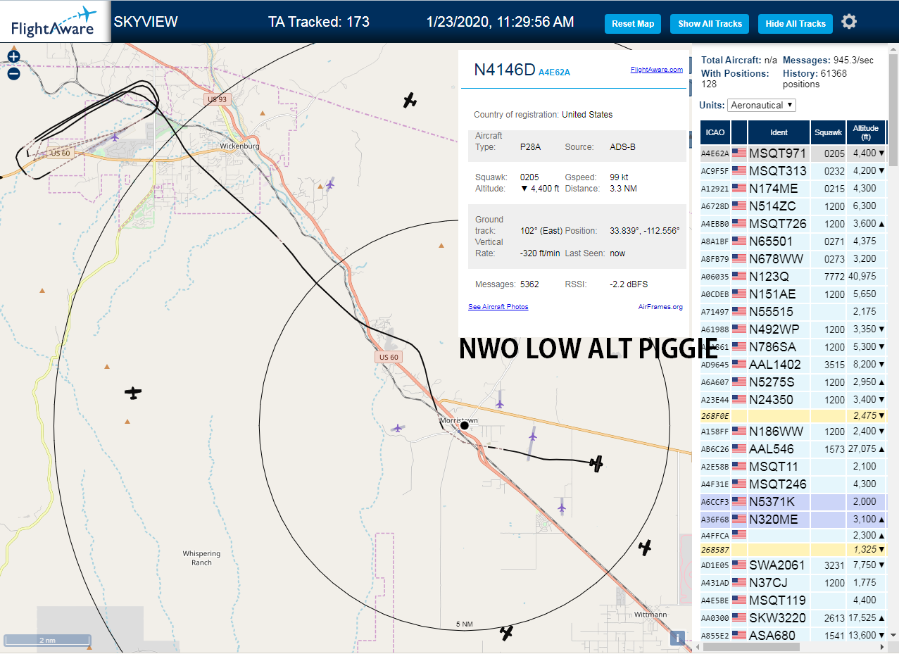899x654 pixels.
Task: Select the MSQT726 row
Action: (x=793, y=223)
